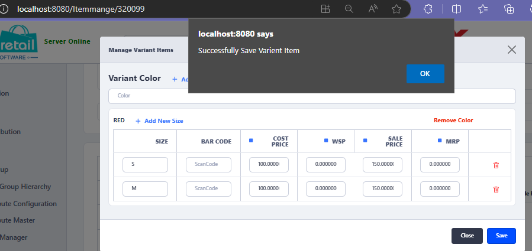
Task: Add this page to favorites
Action: [x=396, y=9]
